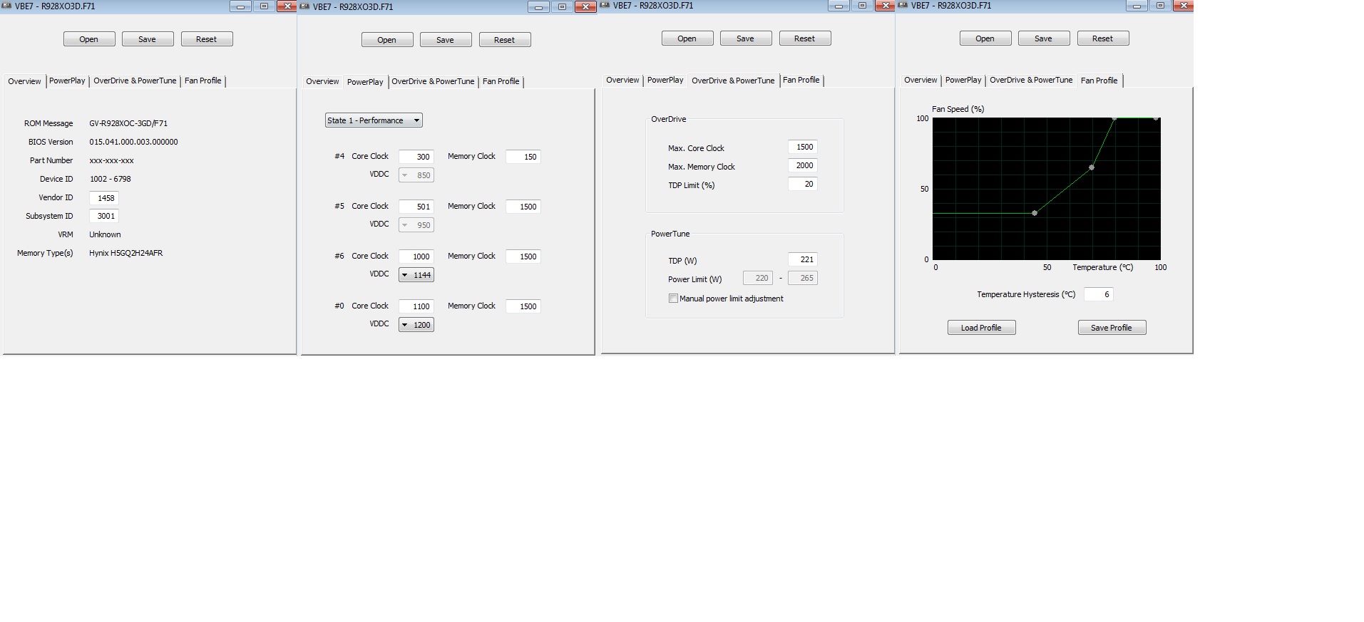Click Max. Memory Clock field 2000
This screenshot has width=1364, height=622.
(x=803, y=165)
